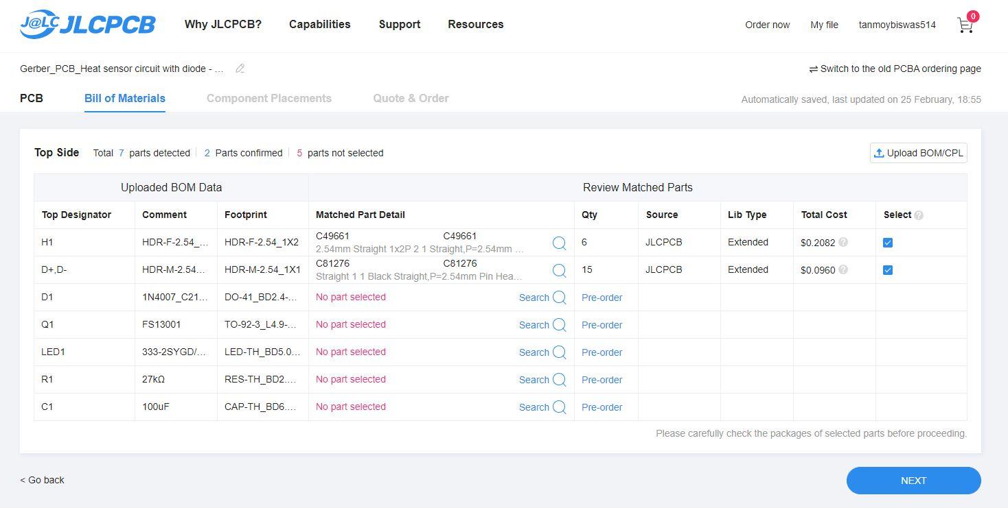Click Order now link
1008x508 pixels.
click(768, 25)
